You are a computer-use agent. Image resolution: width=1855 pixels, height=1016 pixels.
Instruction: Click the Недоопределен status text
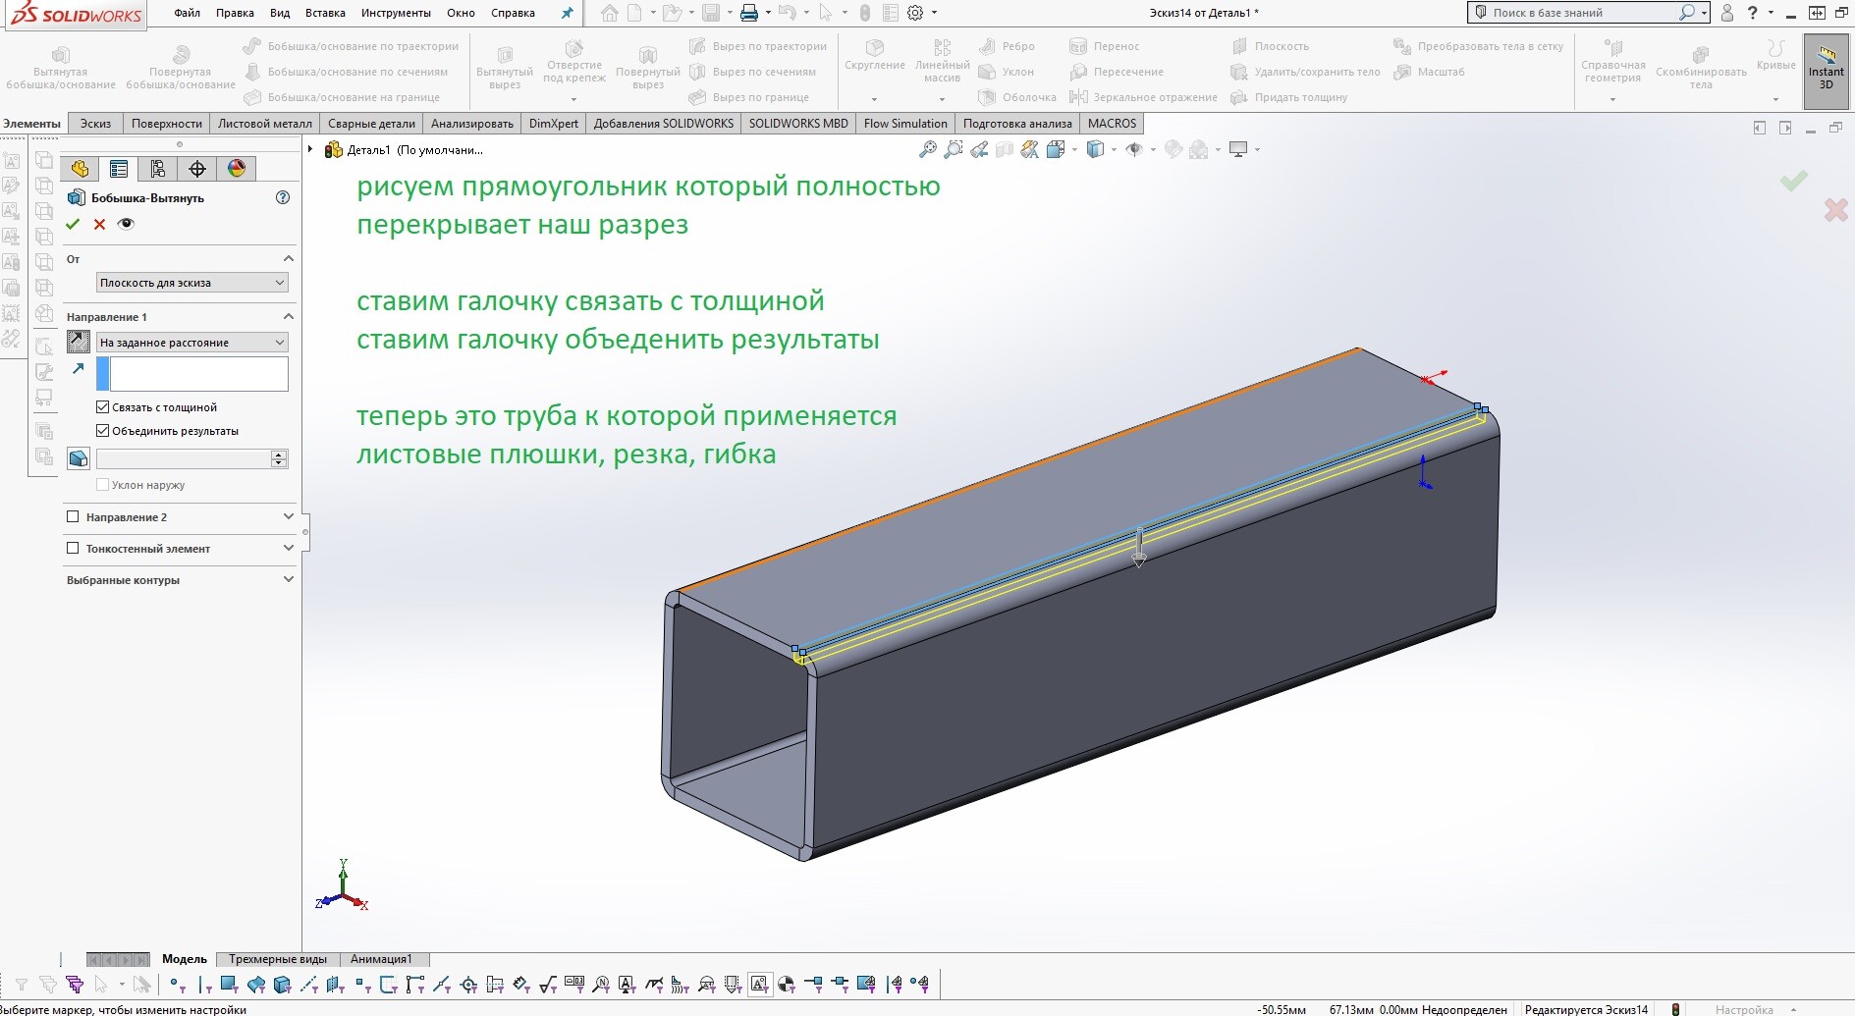coord(1463,1009)
